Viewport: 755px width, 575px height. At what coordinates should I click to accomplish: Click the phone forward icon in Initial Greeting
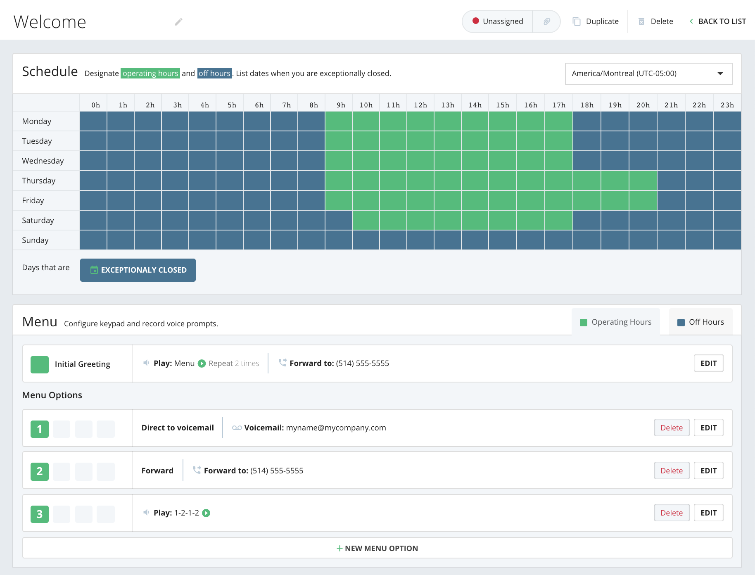[x=283, y=363]
